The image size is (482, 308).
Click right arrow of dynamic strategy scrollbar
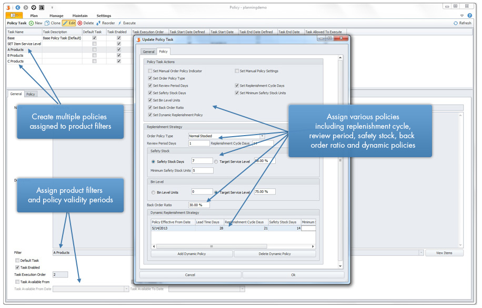[313, 247]
